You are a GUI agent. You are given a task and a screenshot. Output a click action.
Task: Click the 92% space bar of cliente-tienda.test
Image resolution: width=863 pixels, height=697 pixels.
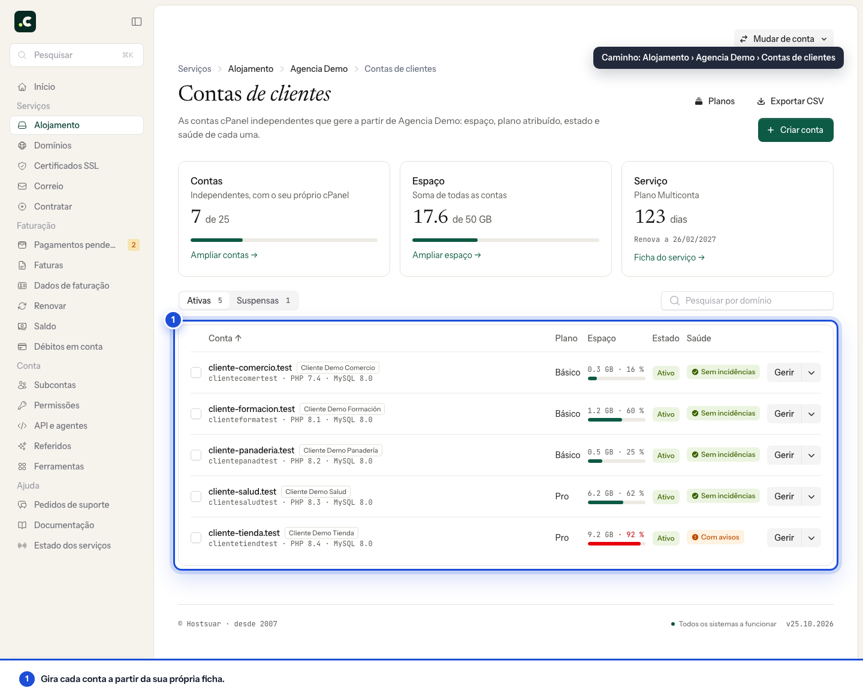click(616, 544)
